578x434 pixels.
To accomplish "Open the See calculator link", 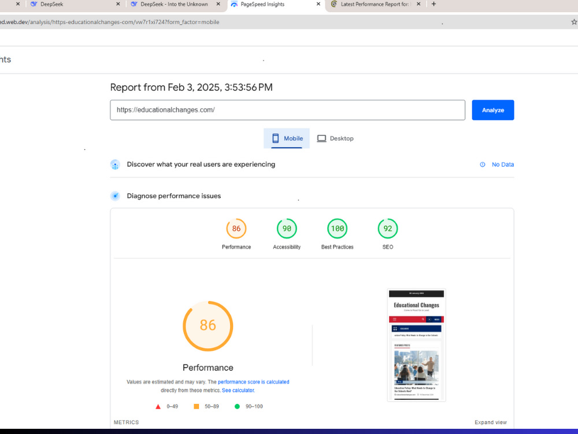I will pos(238,391).
